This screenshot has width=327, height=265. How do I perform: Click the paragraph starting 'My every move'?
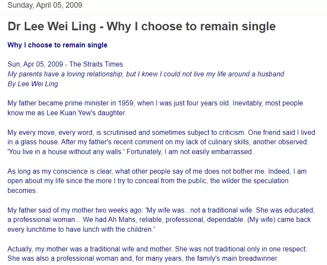161,142
